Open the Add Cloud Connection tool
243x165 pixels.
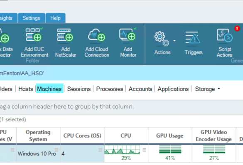(x=97, y=35)
